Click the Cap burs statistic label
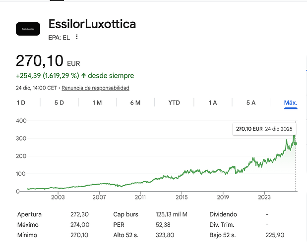Viewport: 307px width, 247px height. click(x=126, y=215)
